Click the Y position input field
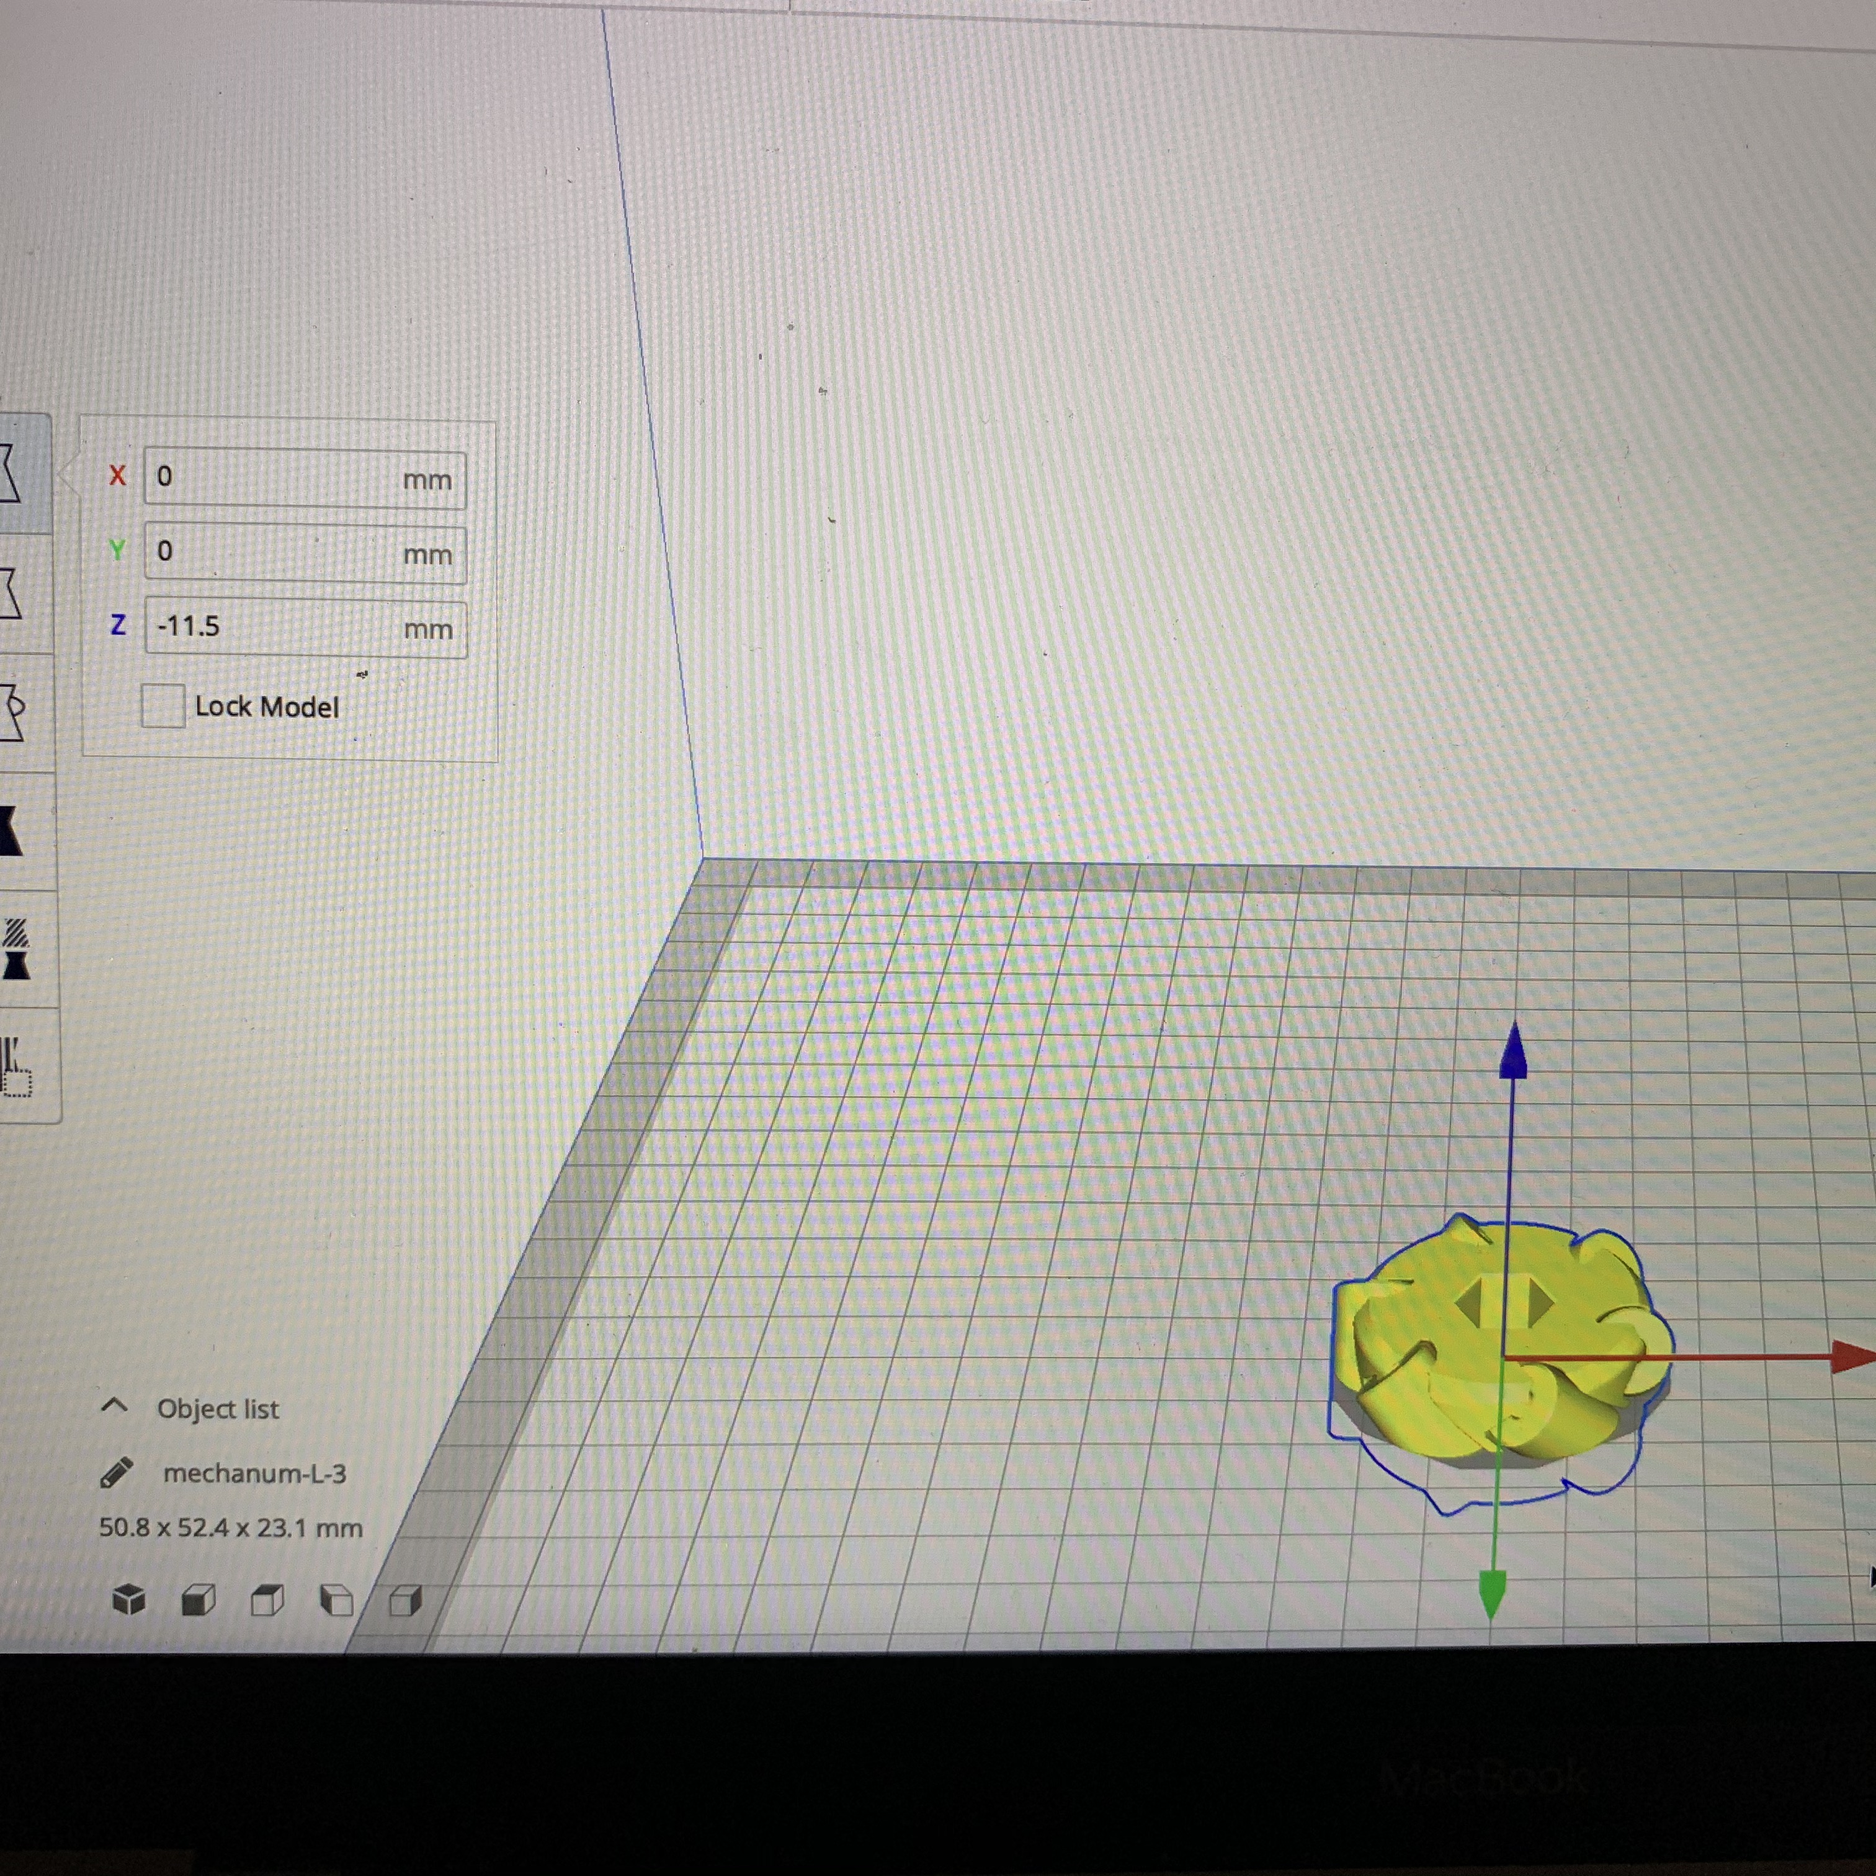 [305, 553]
